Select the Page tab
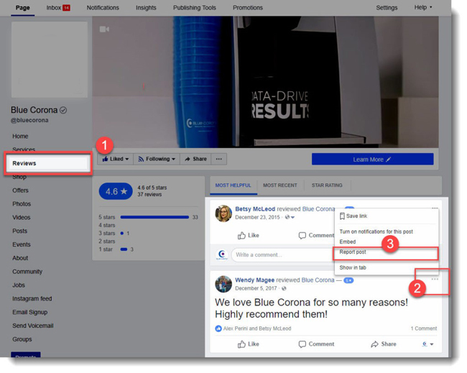The image size is (467, 373). 23,8
